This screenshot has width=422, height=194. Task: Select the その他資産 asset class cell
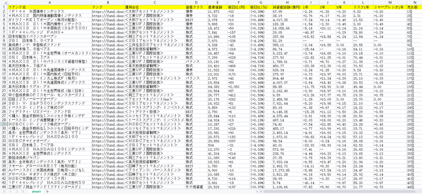point(196,187)
